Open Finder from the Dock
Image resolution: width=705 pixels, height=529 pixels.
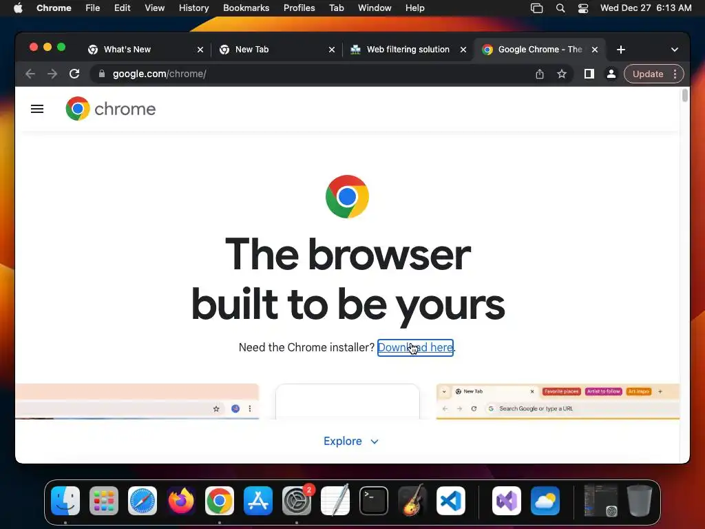(65, 501)
